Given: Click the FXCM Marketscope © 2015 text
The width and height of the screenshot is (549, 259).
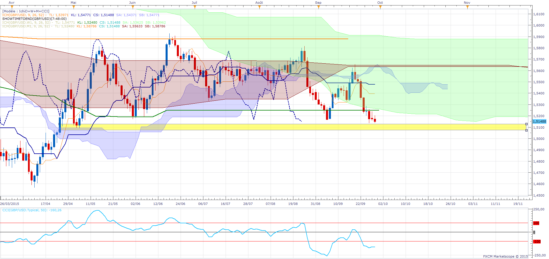Looking at the screenshot, I should [x=505, y=256].
